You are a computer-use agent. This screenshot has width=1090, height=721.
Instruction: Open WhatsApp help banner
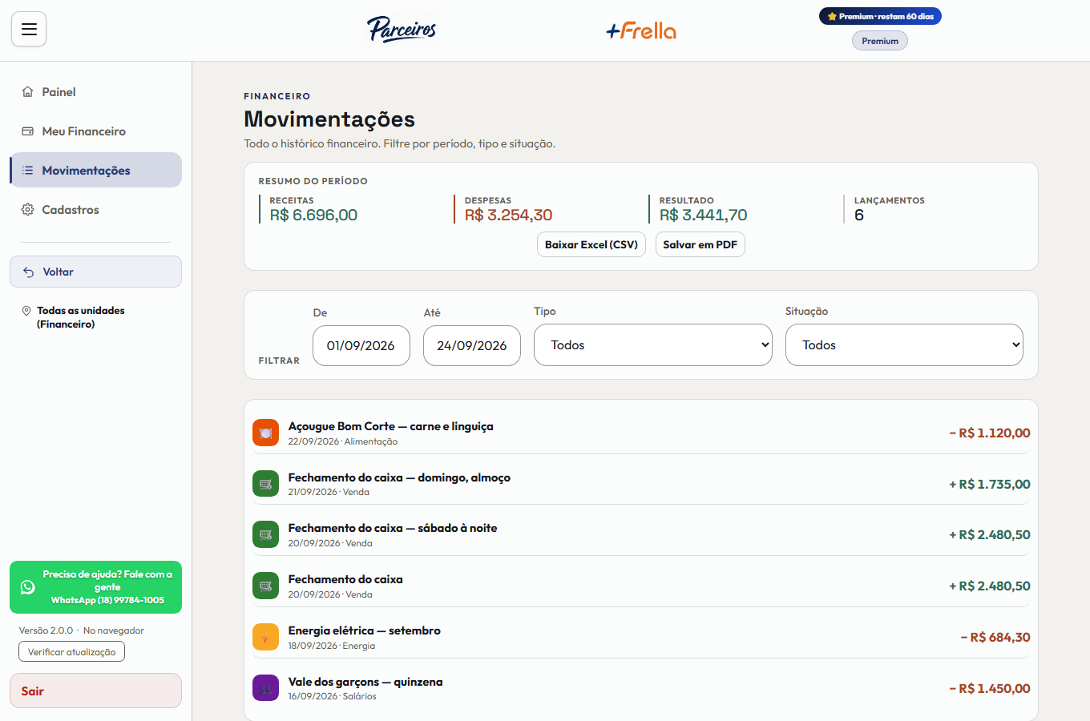(x=95, y=587)
